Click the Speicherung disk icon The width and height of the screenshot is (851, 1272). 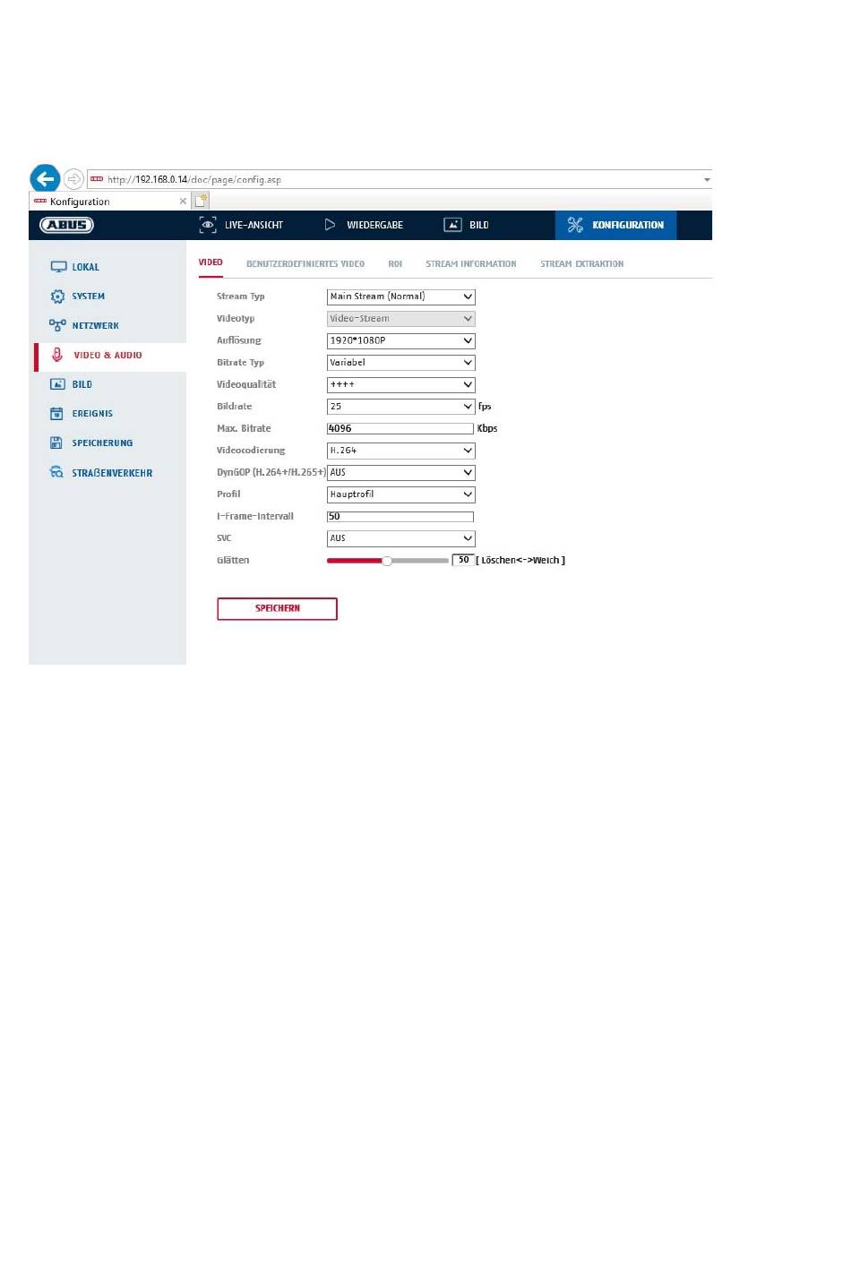click(56, 443)
